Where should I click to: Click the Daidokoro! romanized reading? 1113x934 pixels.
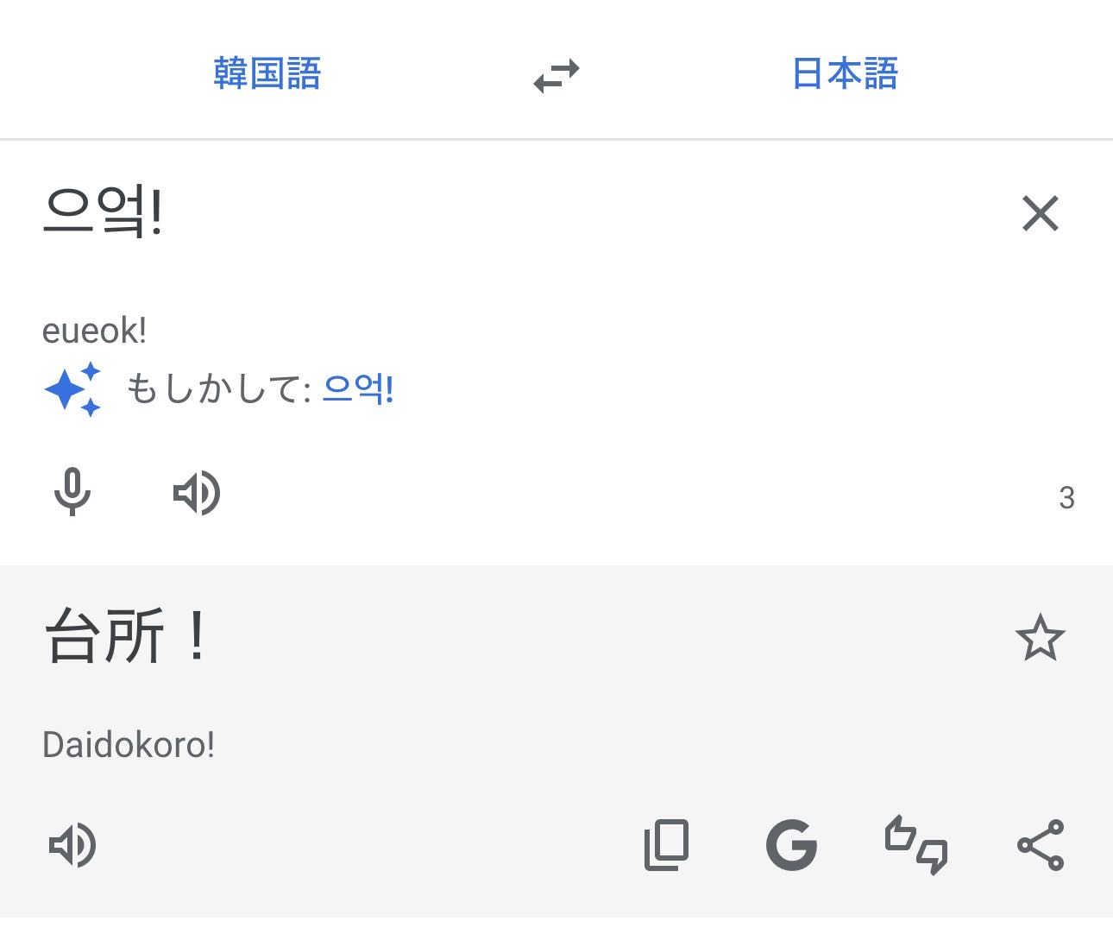[x=129, y=744]
